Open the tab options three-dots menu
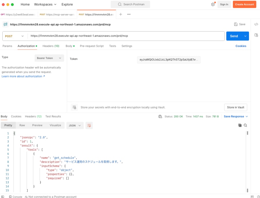 click(x=129, y=14)
